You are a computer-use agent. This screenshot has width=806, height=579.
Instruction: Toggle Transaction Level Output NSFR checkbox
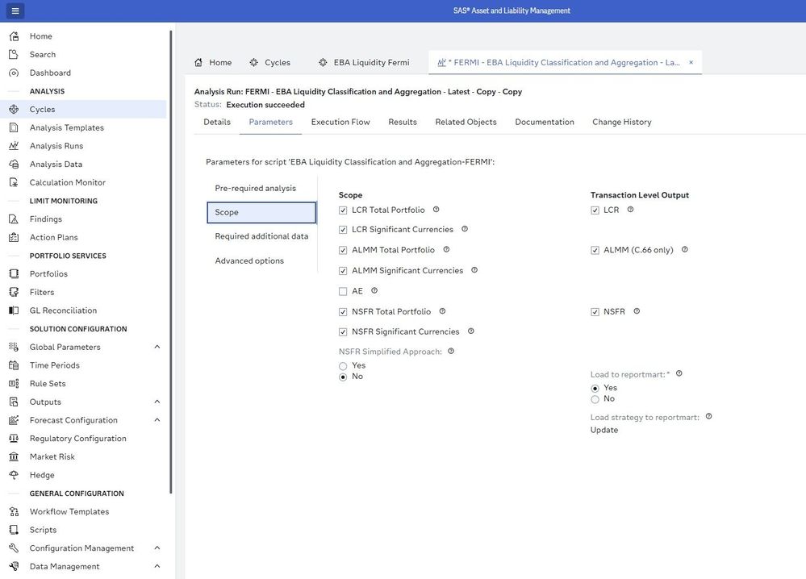tap(595, 312)
